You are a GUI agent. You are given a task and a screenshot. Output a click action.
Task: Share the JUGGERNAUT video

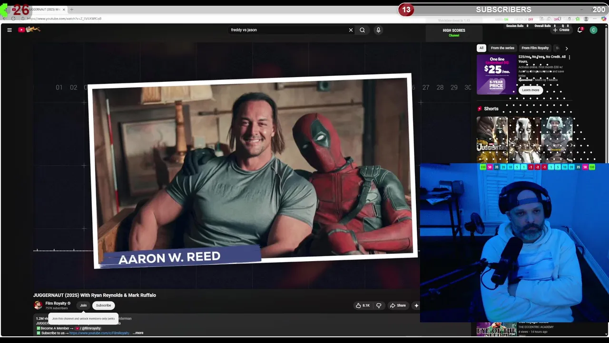[x=398, y=305]
